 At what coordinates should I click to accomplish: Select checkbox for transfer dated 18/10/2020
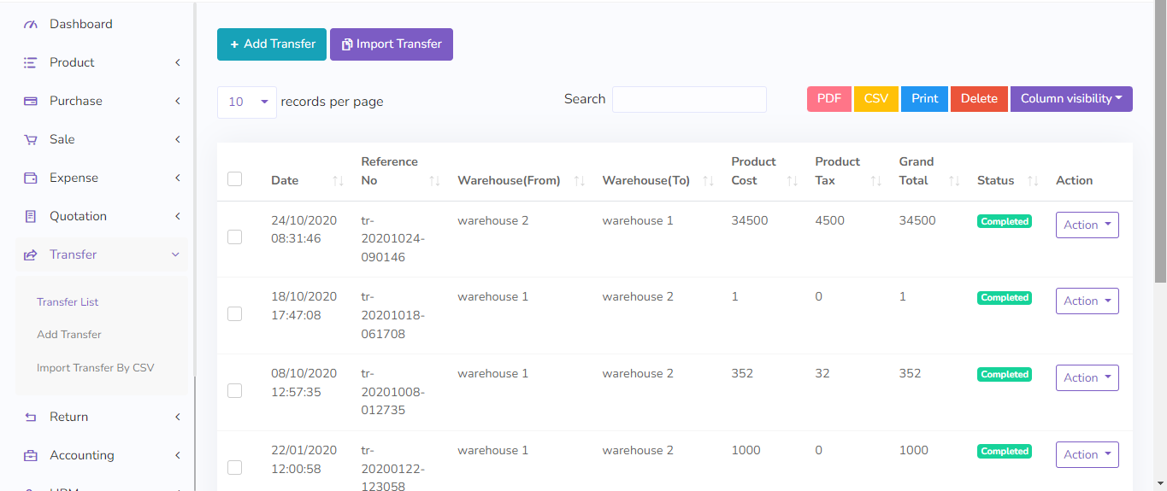(235, 314)
